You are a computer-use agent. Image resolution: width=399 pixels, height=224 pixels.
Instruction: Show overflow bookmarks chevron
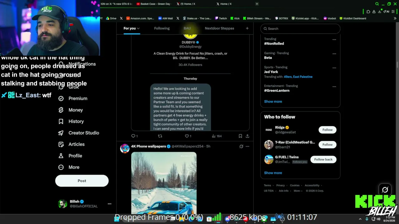pos(395,18)
